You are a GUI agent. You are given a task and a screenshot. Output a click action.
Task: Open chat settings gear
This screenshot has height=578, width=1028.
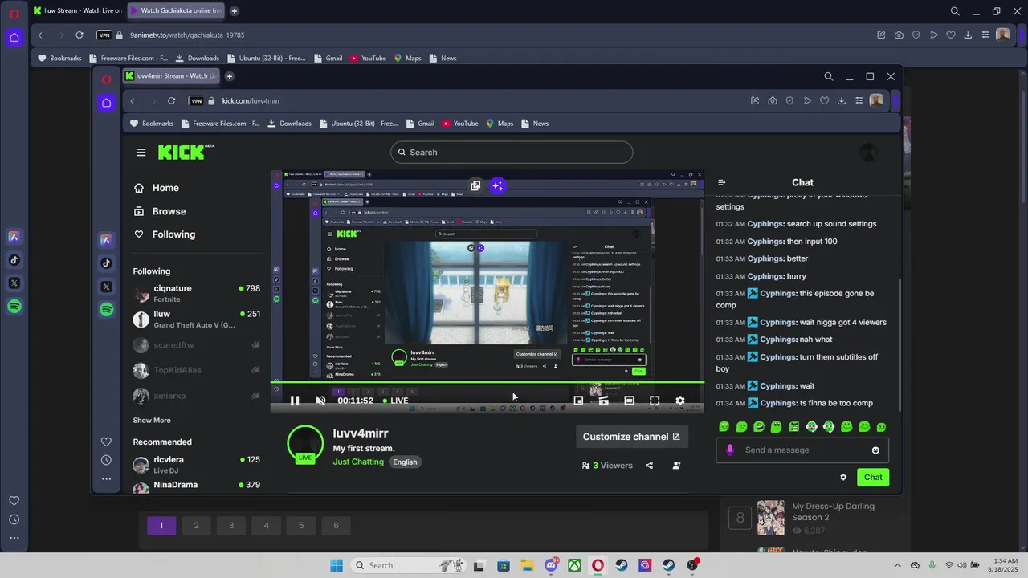(843, 478)
